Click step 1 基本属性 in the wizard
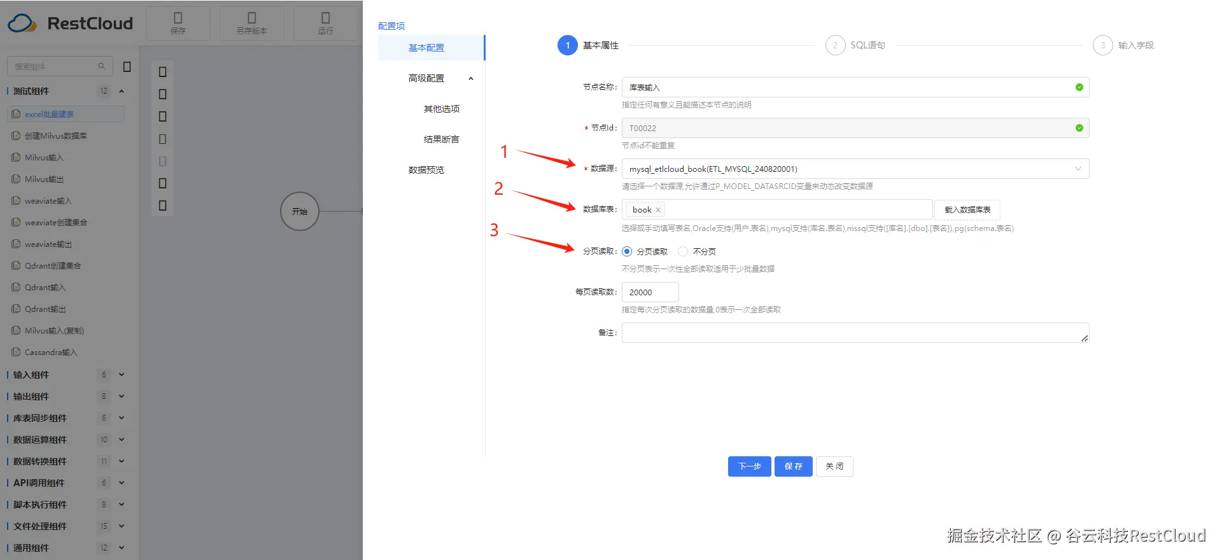1222x560 pixels. [588, 45]
